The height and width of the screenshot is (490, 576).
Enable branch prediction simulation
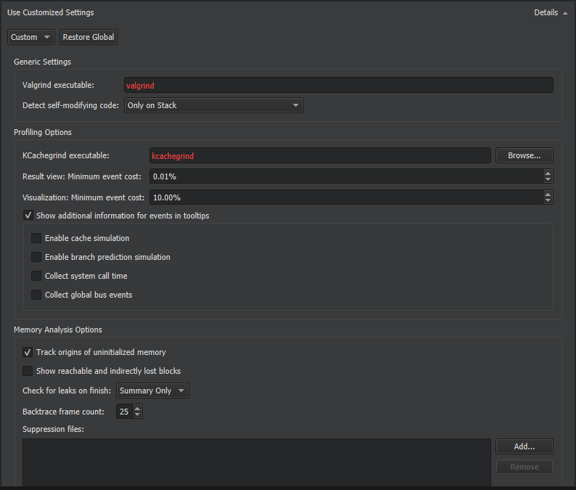click(x=36, y=257)
